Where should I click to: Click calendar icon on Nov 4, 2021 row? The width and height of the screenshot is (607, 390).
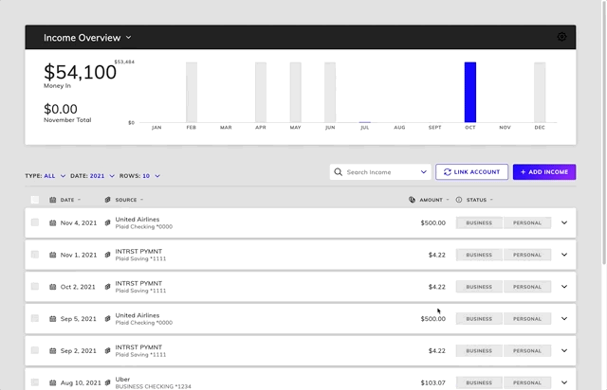(53, 223)
